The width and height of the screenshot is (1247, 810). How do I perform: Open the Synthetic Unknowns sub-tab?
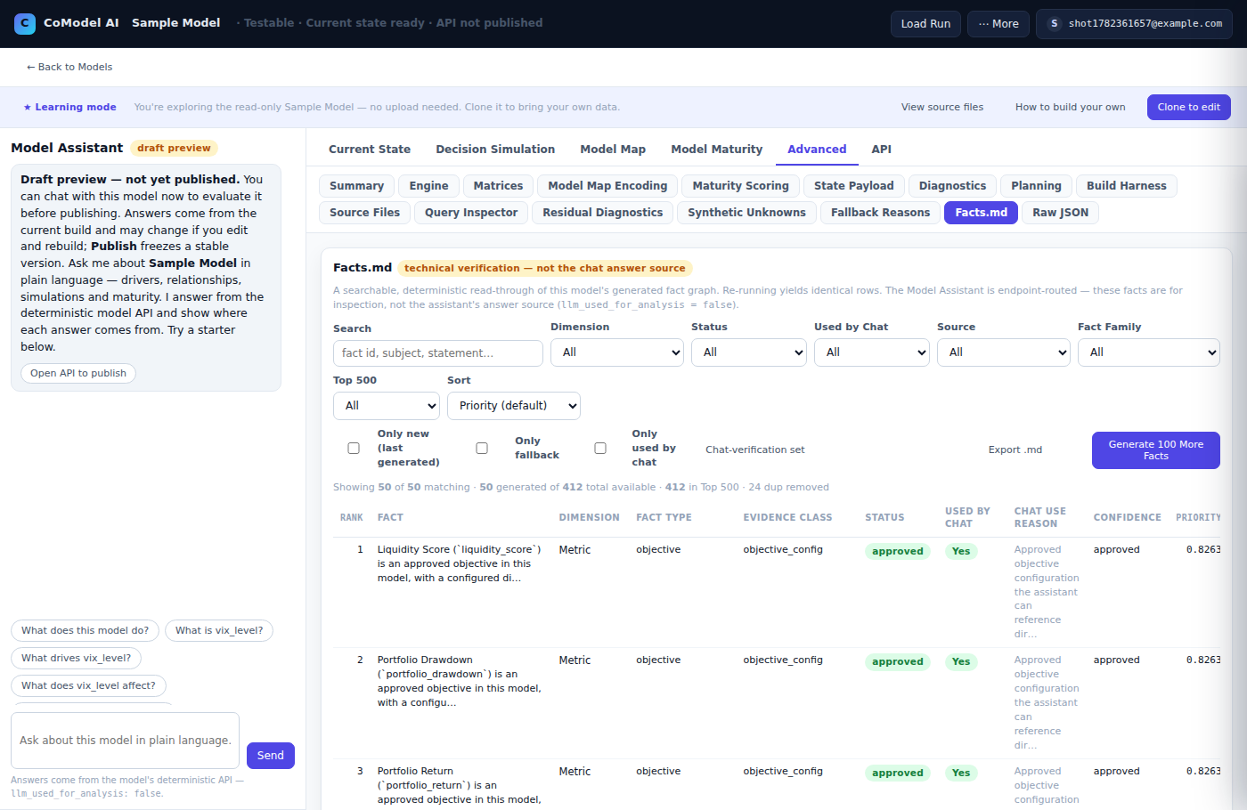pyautogui.click(x=747, y=213)
